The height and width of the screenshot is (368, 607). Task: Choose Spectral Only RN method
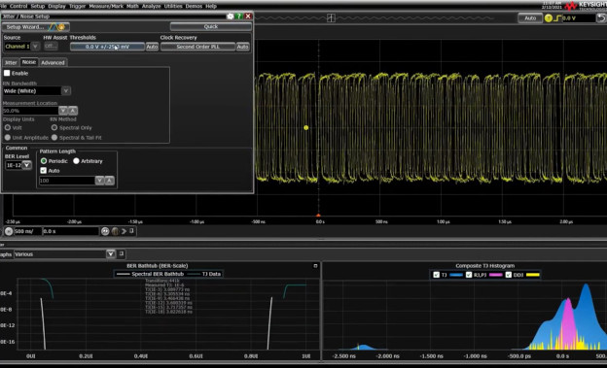pyautogui.click(x=54, y=127)
